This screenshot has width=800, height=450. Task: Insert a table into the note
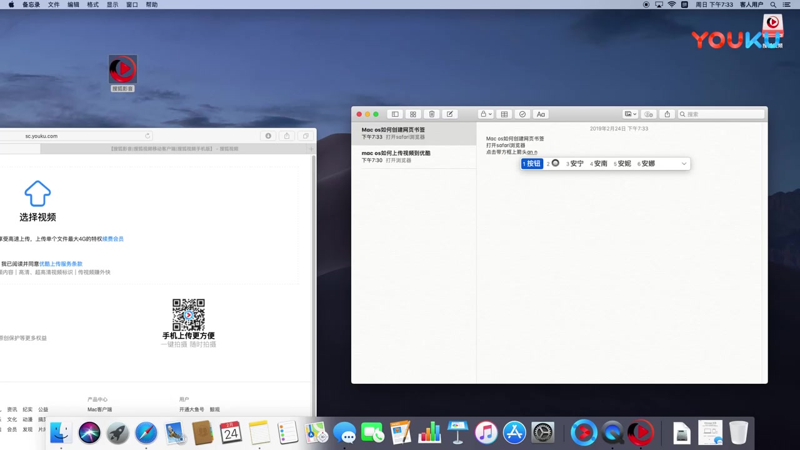(x=504, y=114)
